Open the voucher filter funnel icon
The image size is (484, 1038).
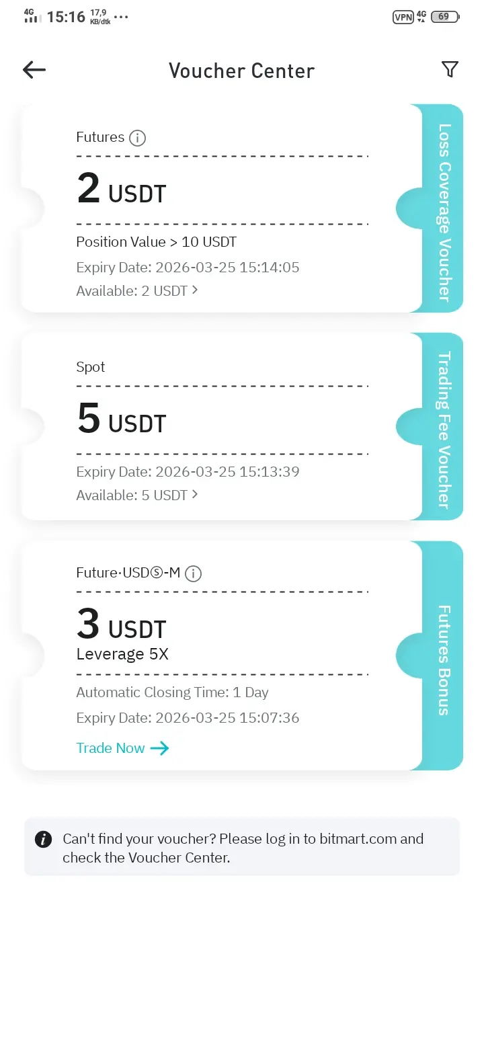[450, 69]
